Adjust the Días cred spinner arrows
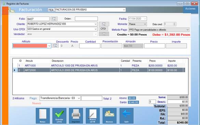This screenshot has width=200, height=125. (x=174, y=24)
